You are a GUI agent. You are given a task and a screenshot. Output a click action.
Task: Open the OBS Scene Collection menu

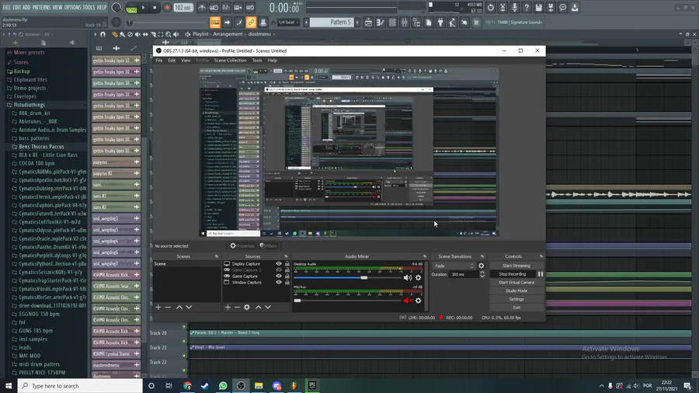(x=230, y=61)
